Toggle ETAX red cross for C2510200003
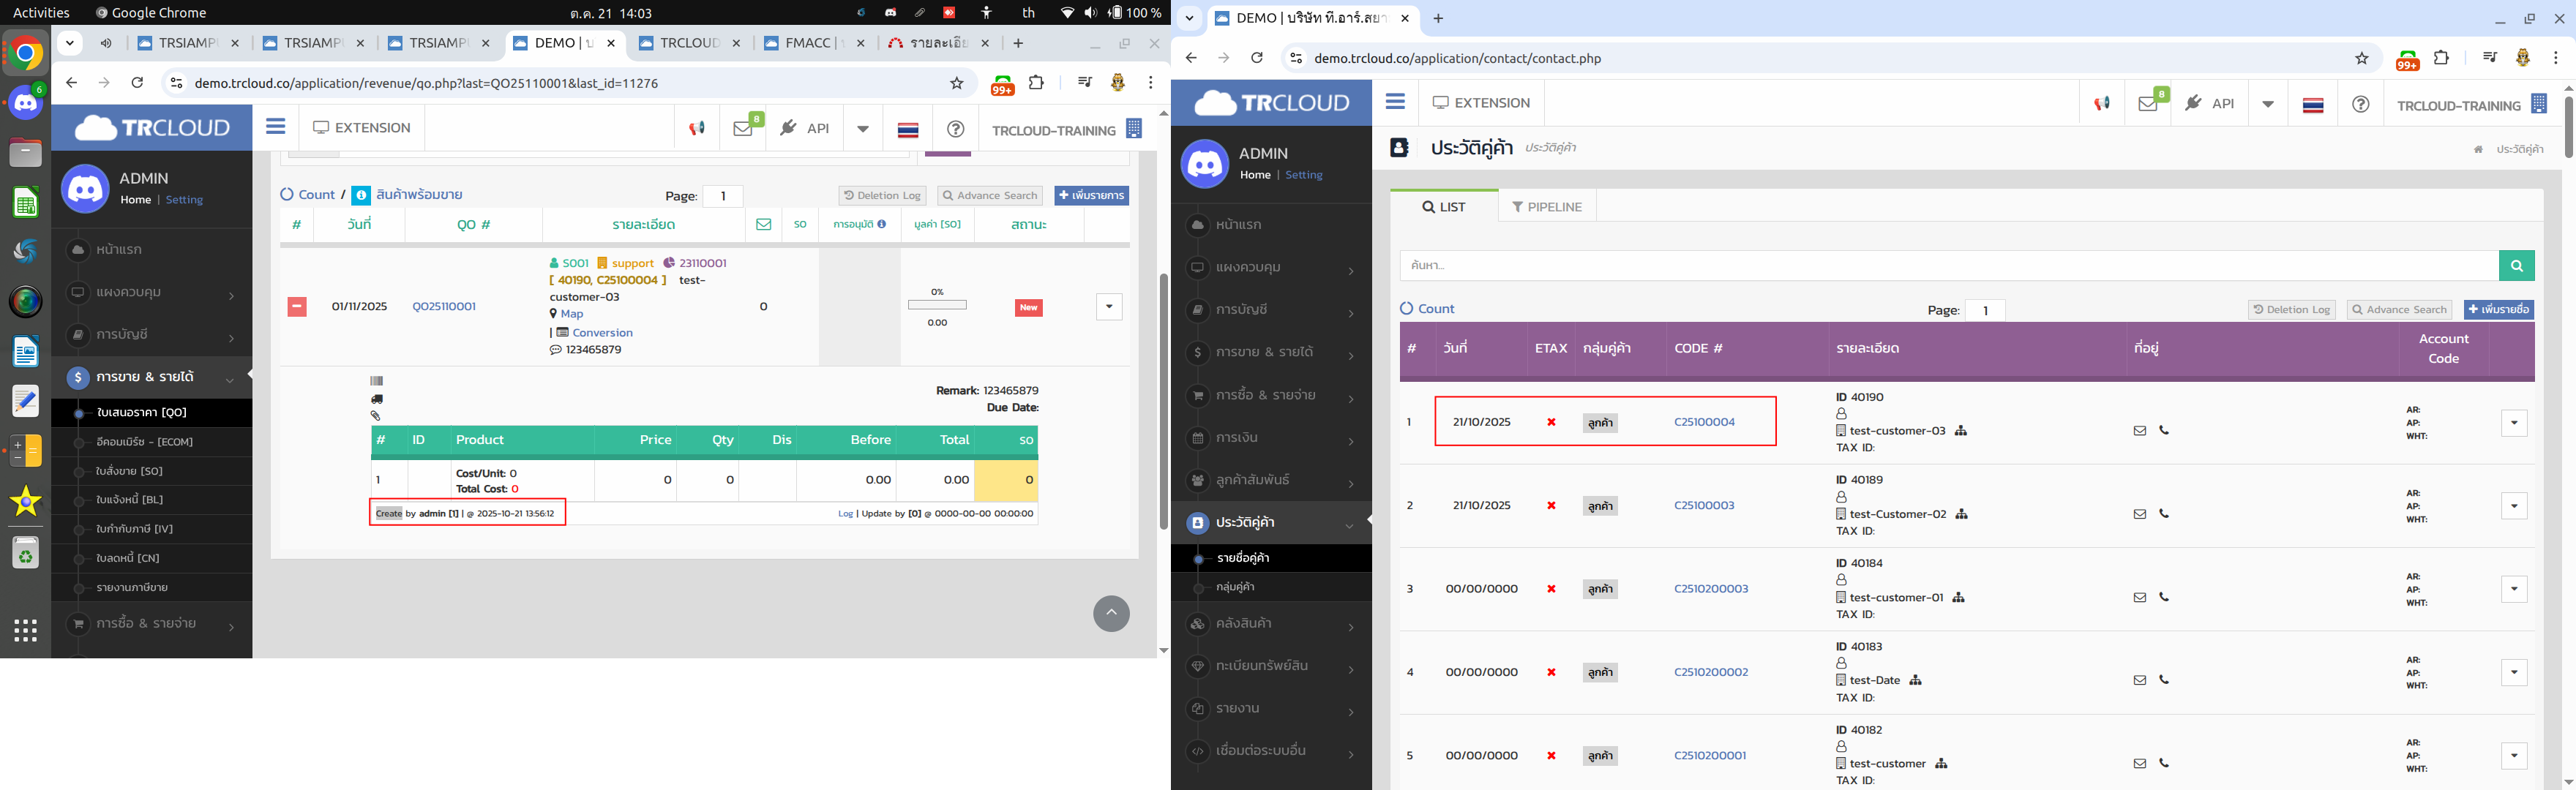 coord(1551,589)
